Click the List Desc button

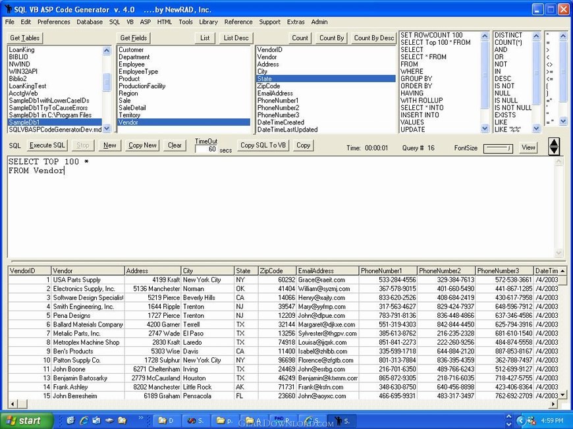236,38
